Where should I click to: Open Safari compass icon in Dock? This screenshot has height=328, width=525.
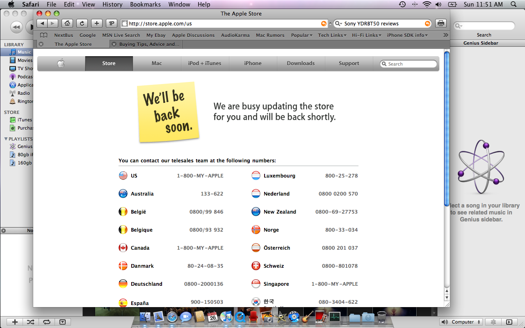[x=172, y=317]
